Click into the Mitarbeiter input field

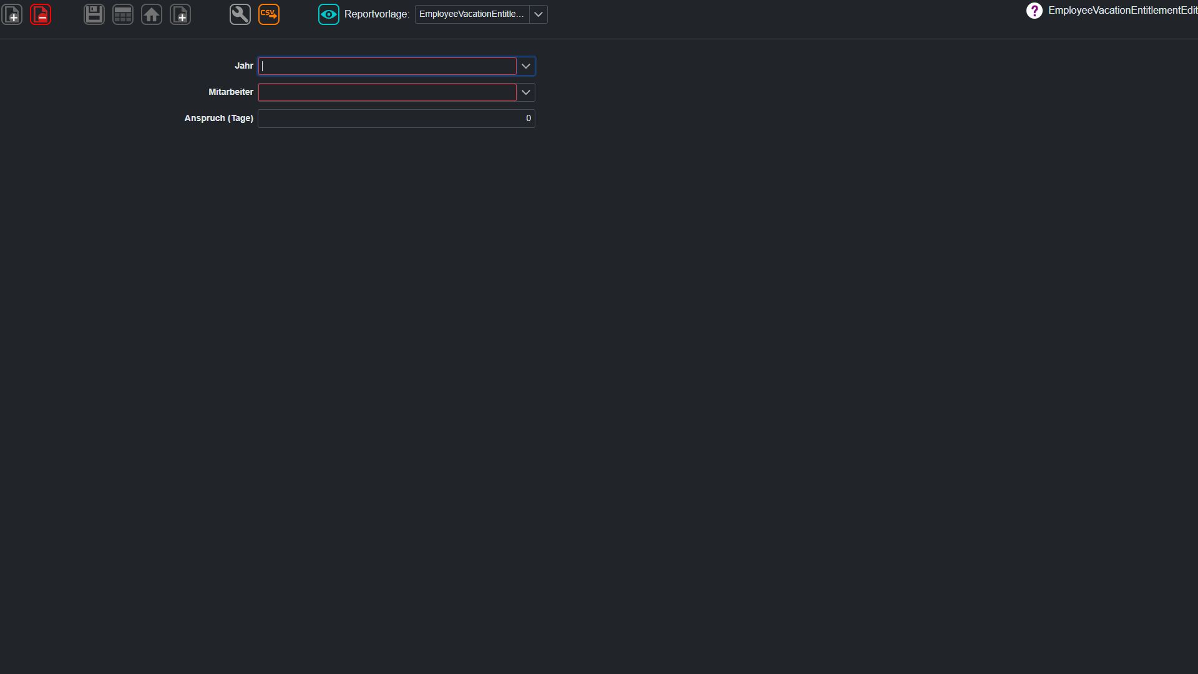pos(387,92)
